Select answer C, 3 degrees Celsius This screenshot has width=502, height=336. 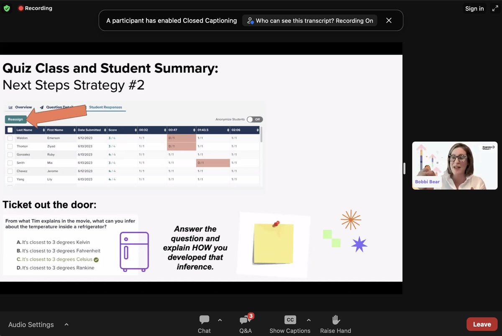tap(55, 260)
